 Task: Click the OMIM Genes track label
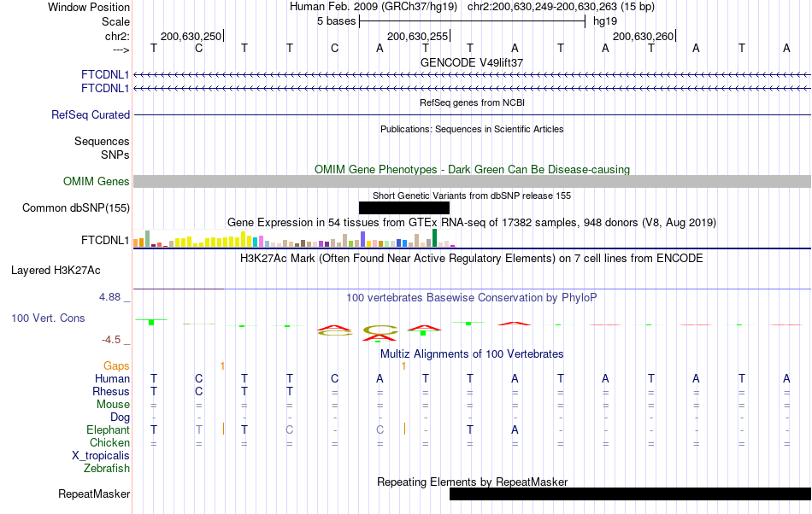tap(96, 182)
